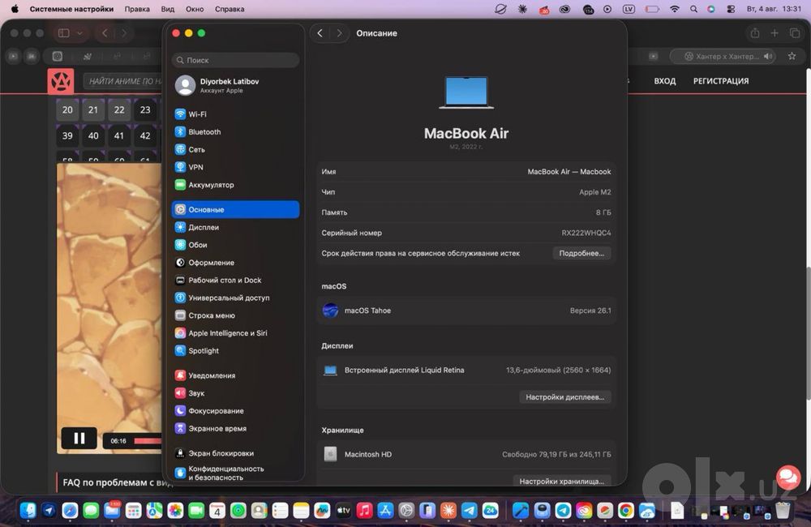Open Оформление appearance settings
The height and width of the screenshot is (527, 811).
click(x=235, y=262)
